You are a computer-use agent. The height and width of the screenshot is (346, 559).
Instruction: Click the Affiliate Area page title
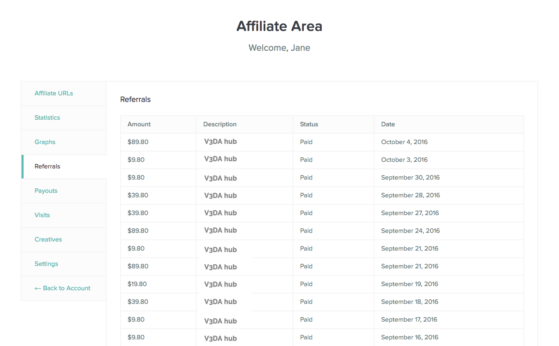(279, 26)
